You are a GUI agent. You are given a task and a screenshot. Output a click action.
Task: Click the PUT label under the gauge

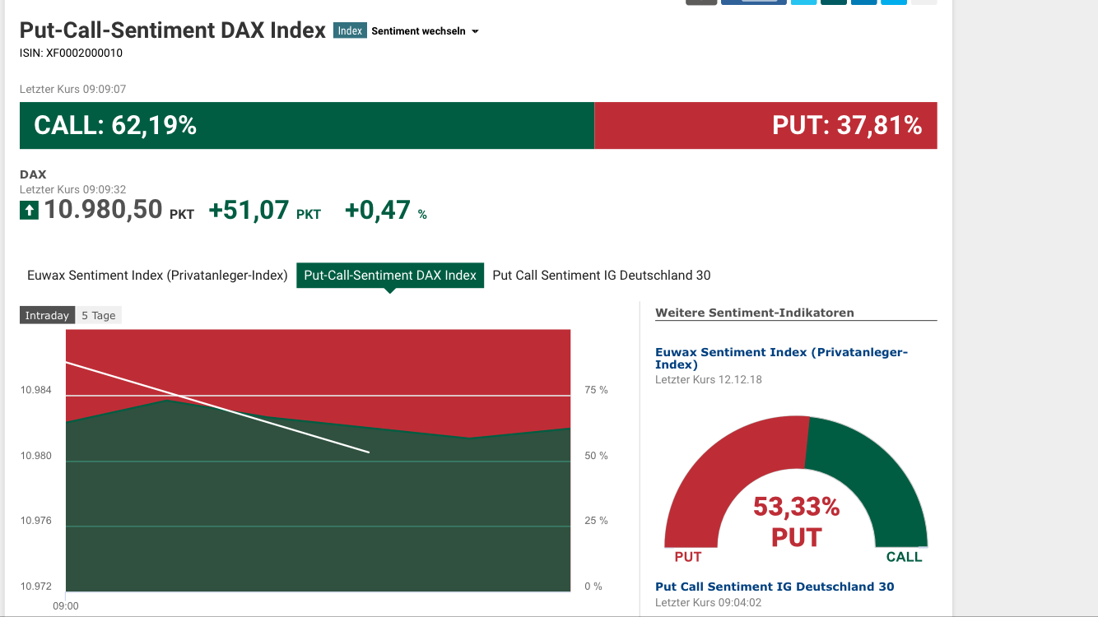pos(688,557)
